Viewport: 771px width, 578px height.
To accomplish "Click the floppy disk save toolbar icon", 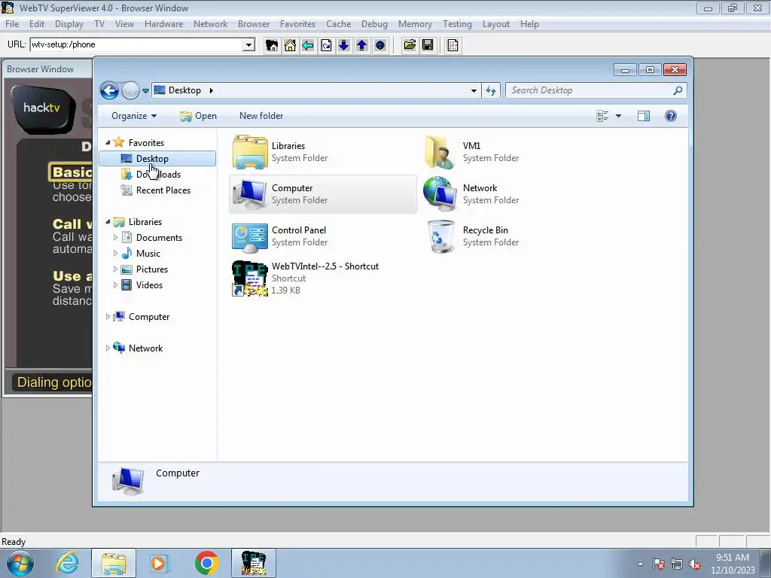I will click(x=428, y=45).
